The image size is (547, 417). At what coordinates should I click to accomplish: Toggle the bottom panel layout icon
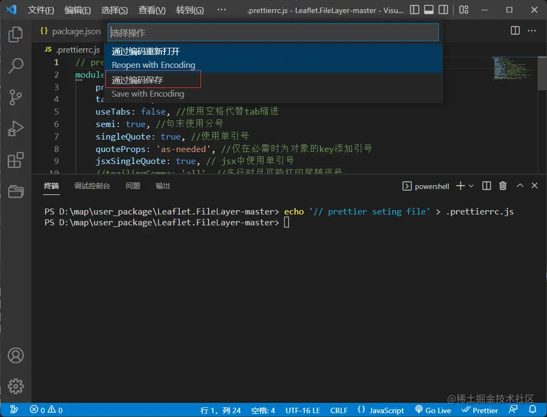click(429, 10)
